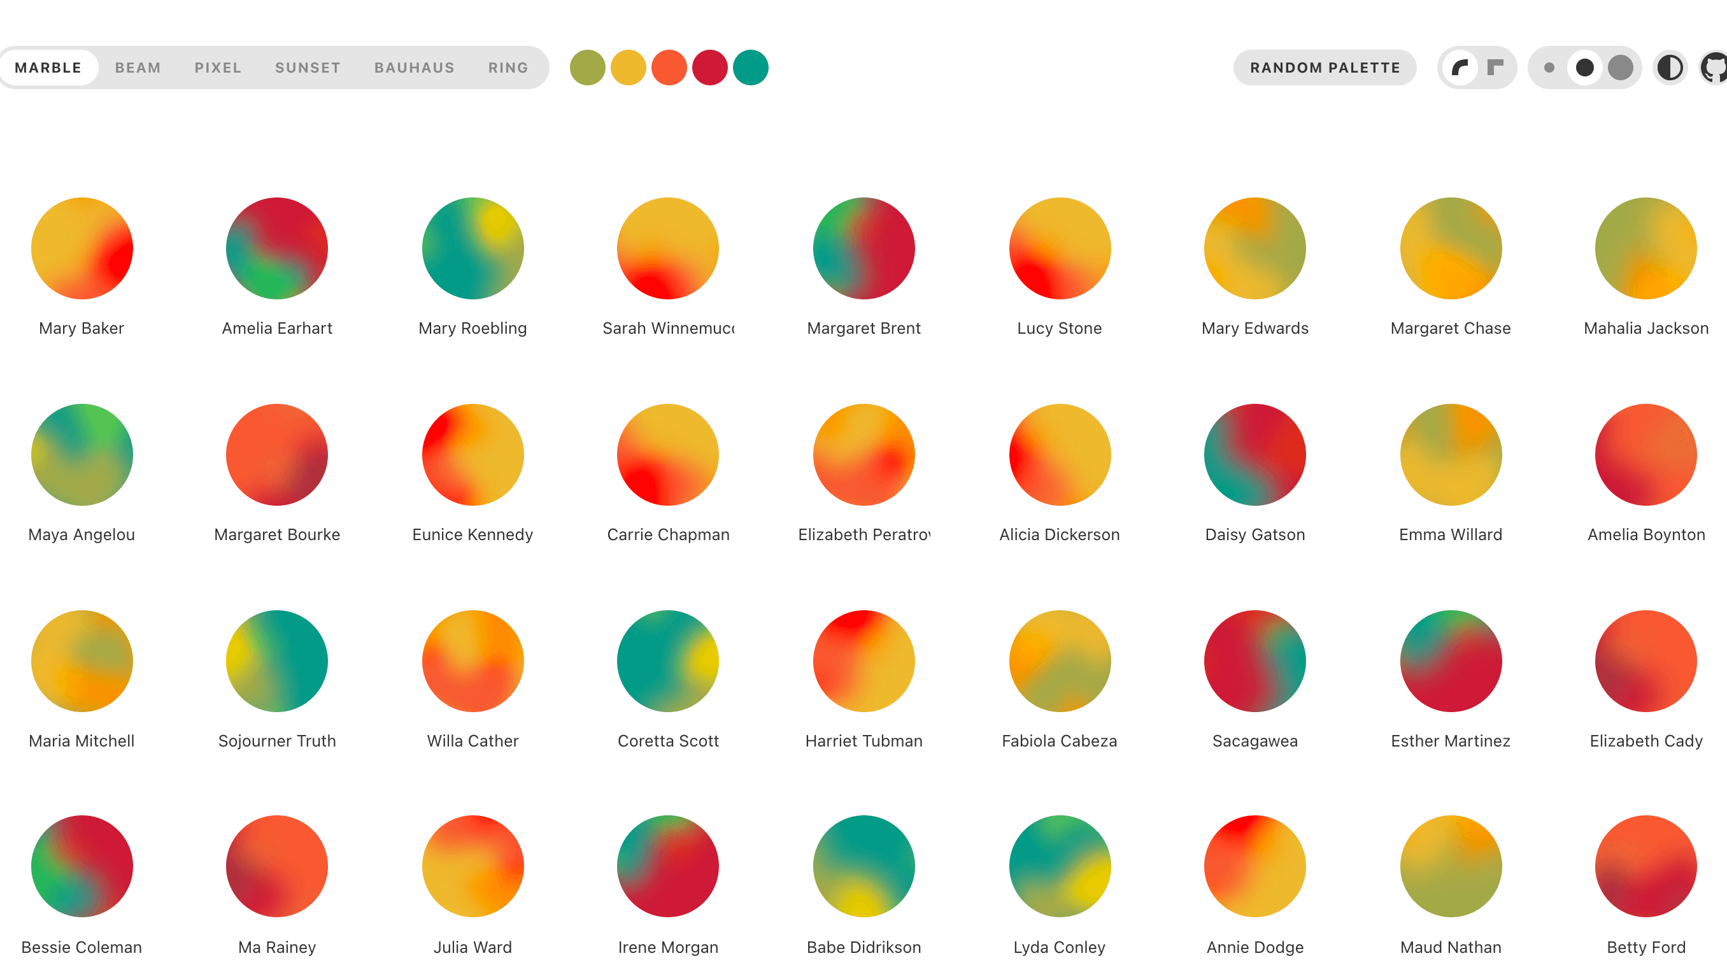Choose the large avatar size dot

(1621, 67)
